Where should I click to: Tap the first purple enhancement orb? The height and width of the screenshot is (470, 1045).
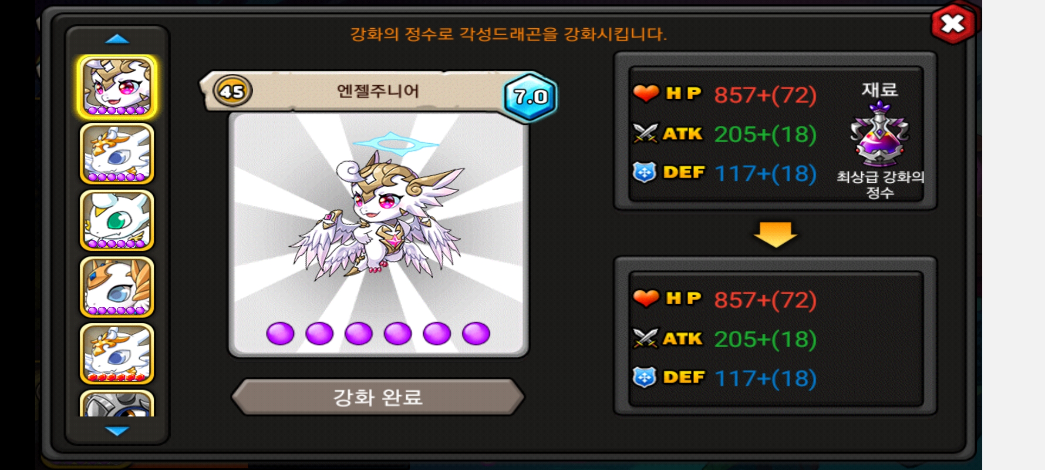tap(280, 334)
